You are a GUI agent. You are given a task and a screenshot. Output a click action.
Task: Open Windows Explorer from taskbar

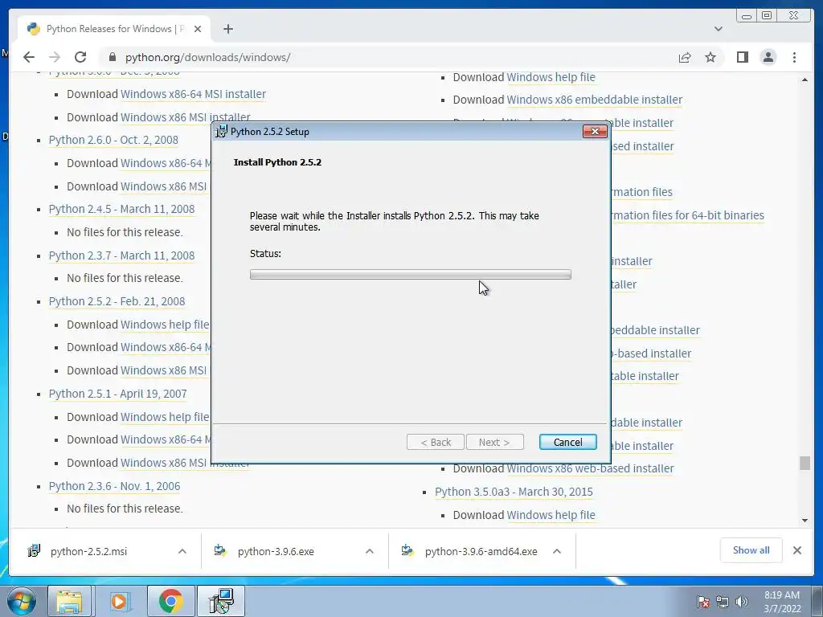(x=69, y=601)
